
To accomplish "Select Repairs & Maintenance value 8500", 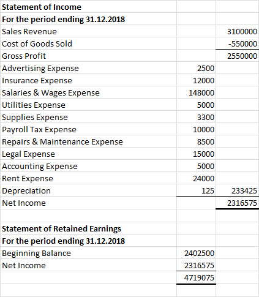I will point(206,142).
